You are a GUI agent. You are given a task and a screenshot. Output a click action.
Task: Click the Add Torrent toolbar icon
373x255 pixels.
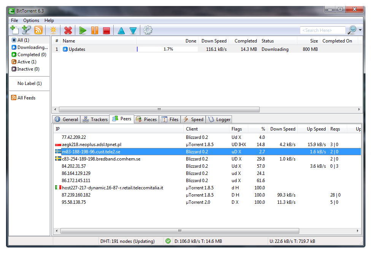[x=14, y=30]
